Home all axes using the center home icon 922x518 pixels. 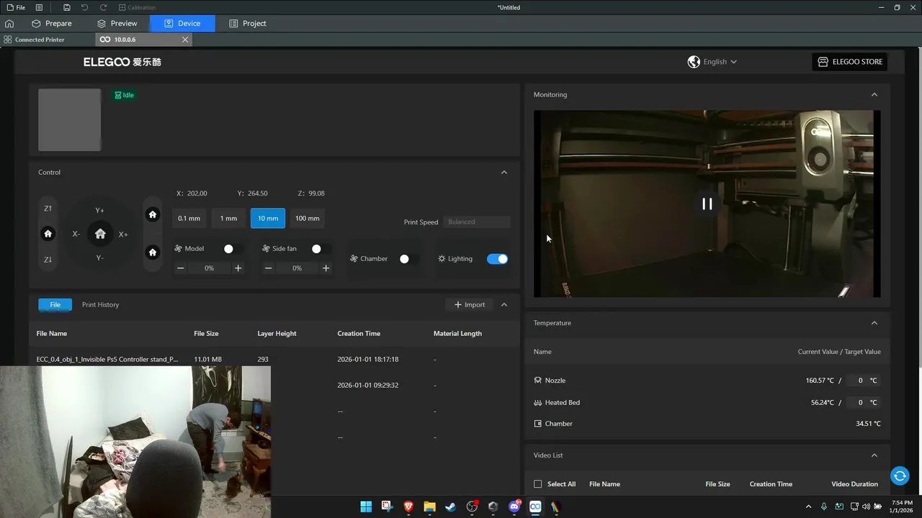click(100, 234)
